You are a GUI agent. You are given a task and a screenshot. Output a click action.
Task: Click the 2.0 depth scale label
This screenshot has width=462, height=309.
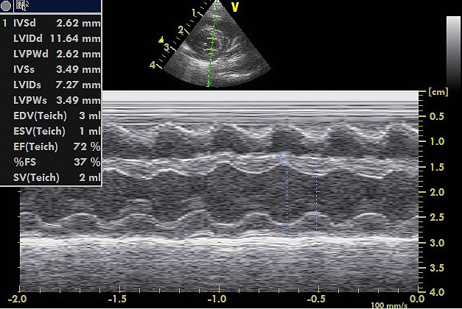[x=437, y=193]
